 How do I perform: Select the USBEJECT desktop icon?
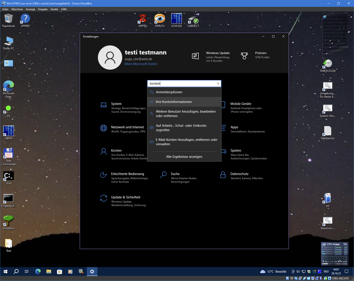tap(193, 20)
